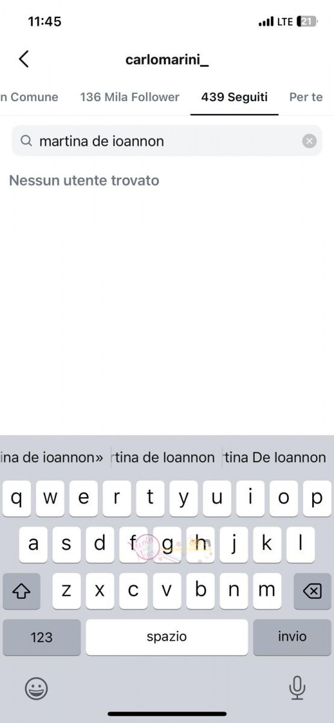The height and width of the screenshot is (723, 334).
Task: Tap the magnifying glass search icon
Action: coord(26,141)
